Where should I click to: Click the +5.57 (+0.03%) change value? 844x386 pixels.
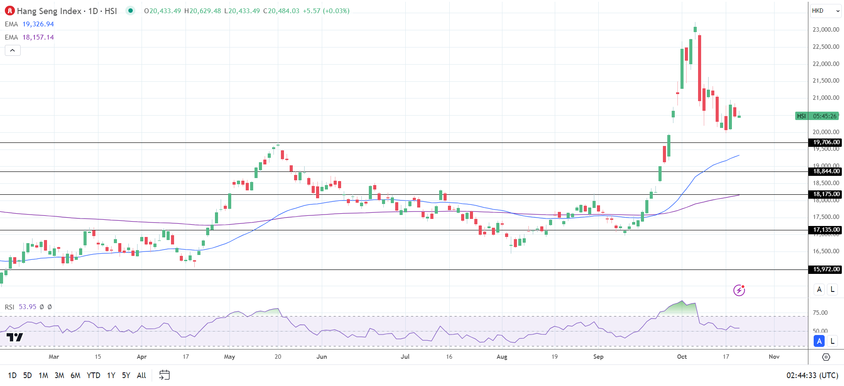coord(326,11)
